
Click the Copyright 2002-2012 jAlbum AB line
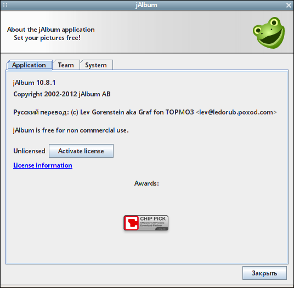coord(62,94)
